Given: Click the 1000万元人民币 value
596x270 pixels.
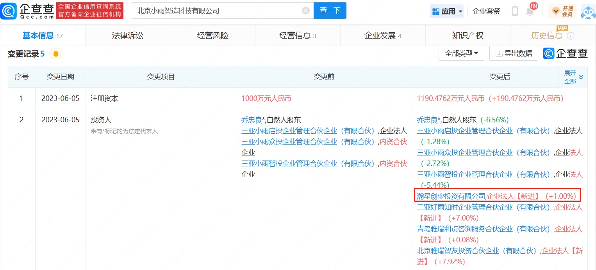Looking at the screenshot, I should (266, 99).
